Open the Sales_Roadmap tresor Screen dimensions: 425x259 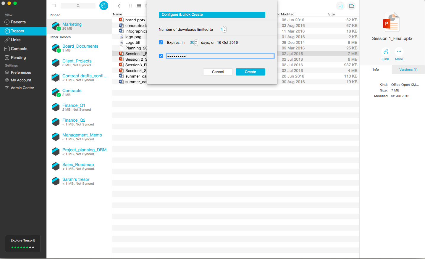point(79,166)
